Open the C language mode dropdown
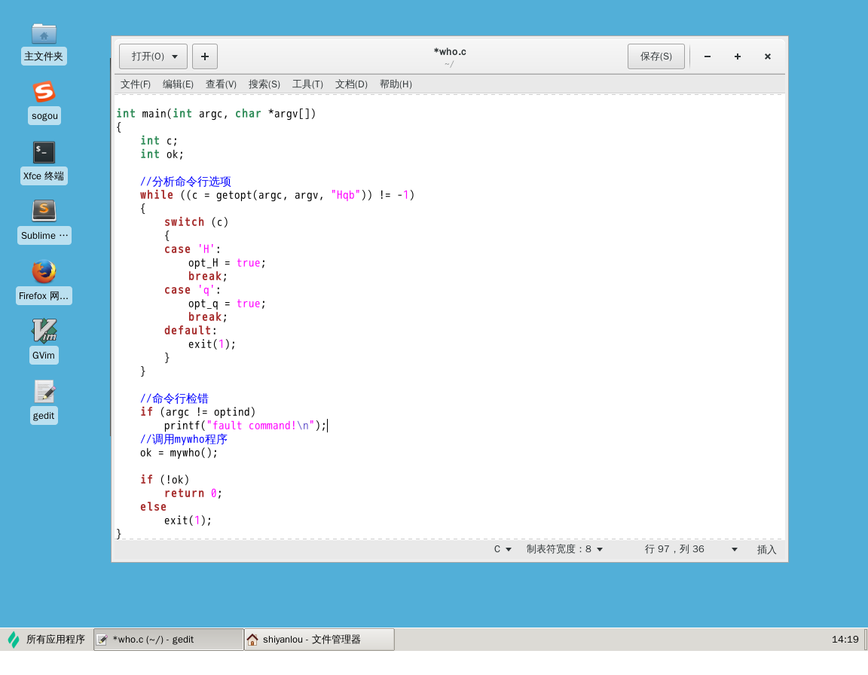The width and height of the screenshot is (868, 675). click(x=501, y=549)
